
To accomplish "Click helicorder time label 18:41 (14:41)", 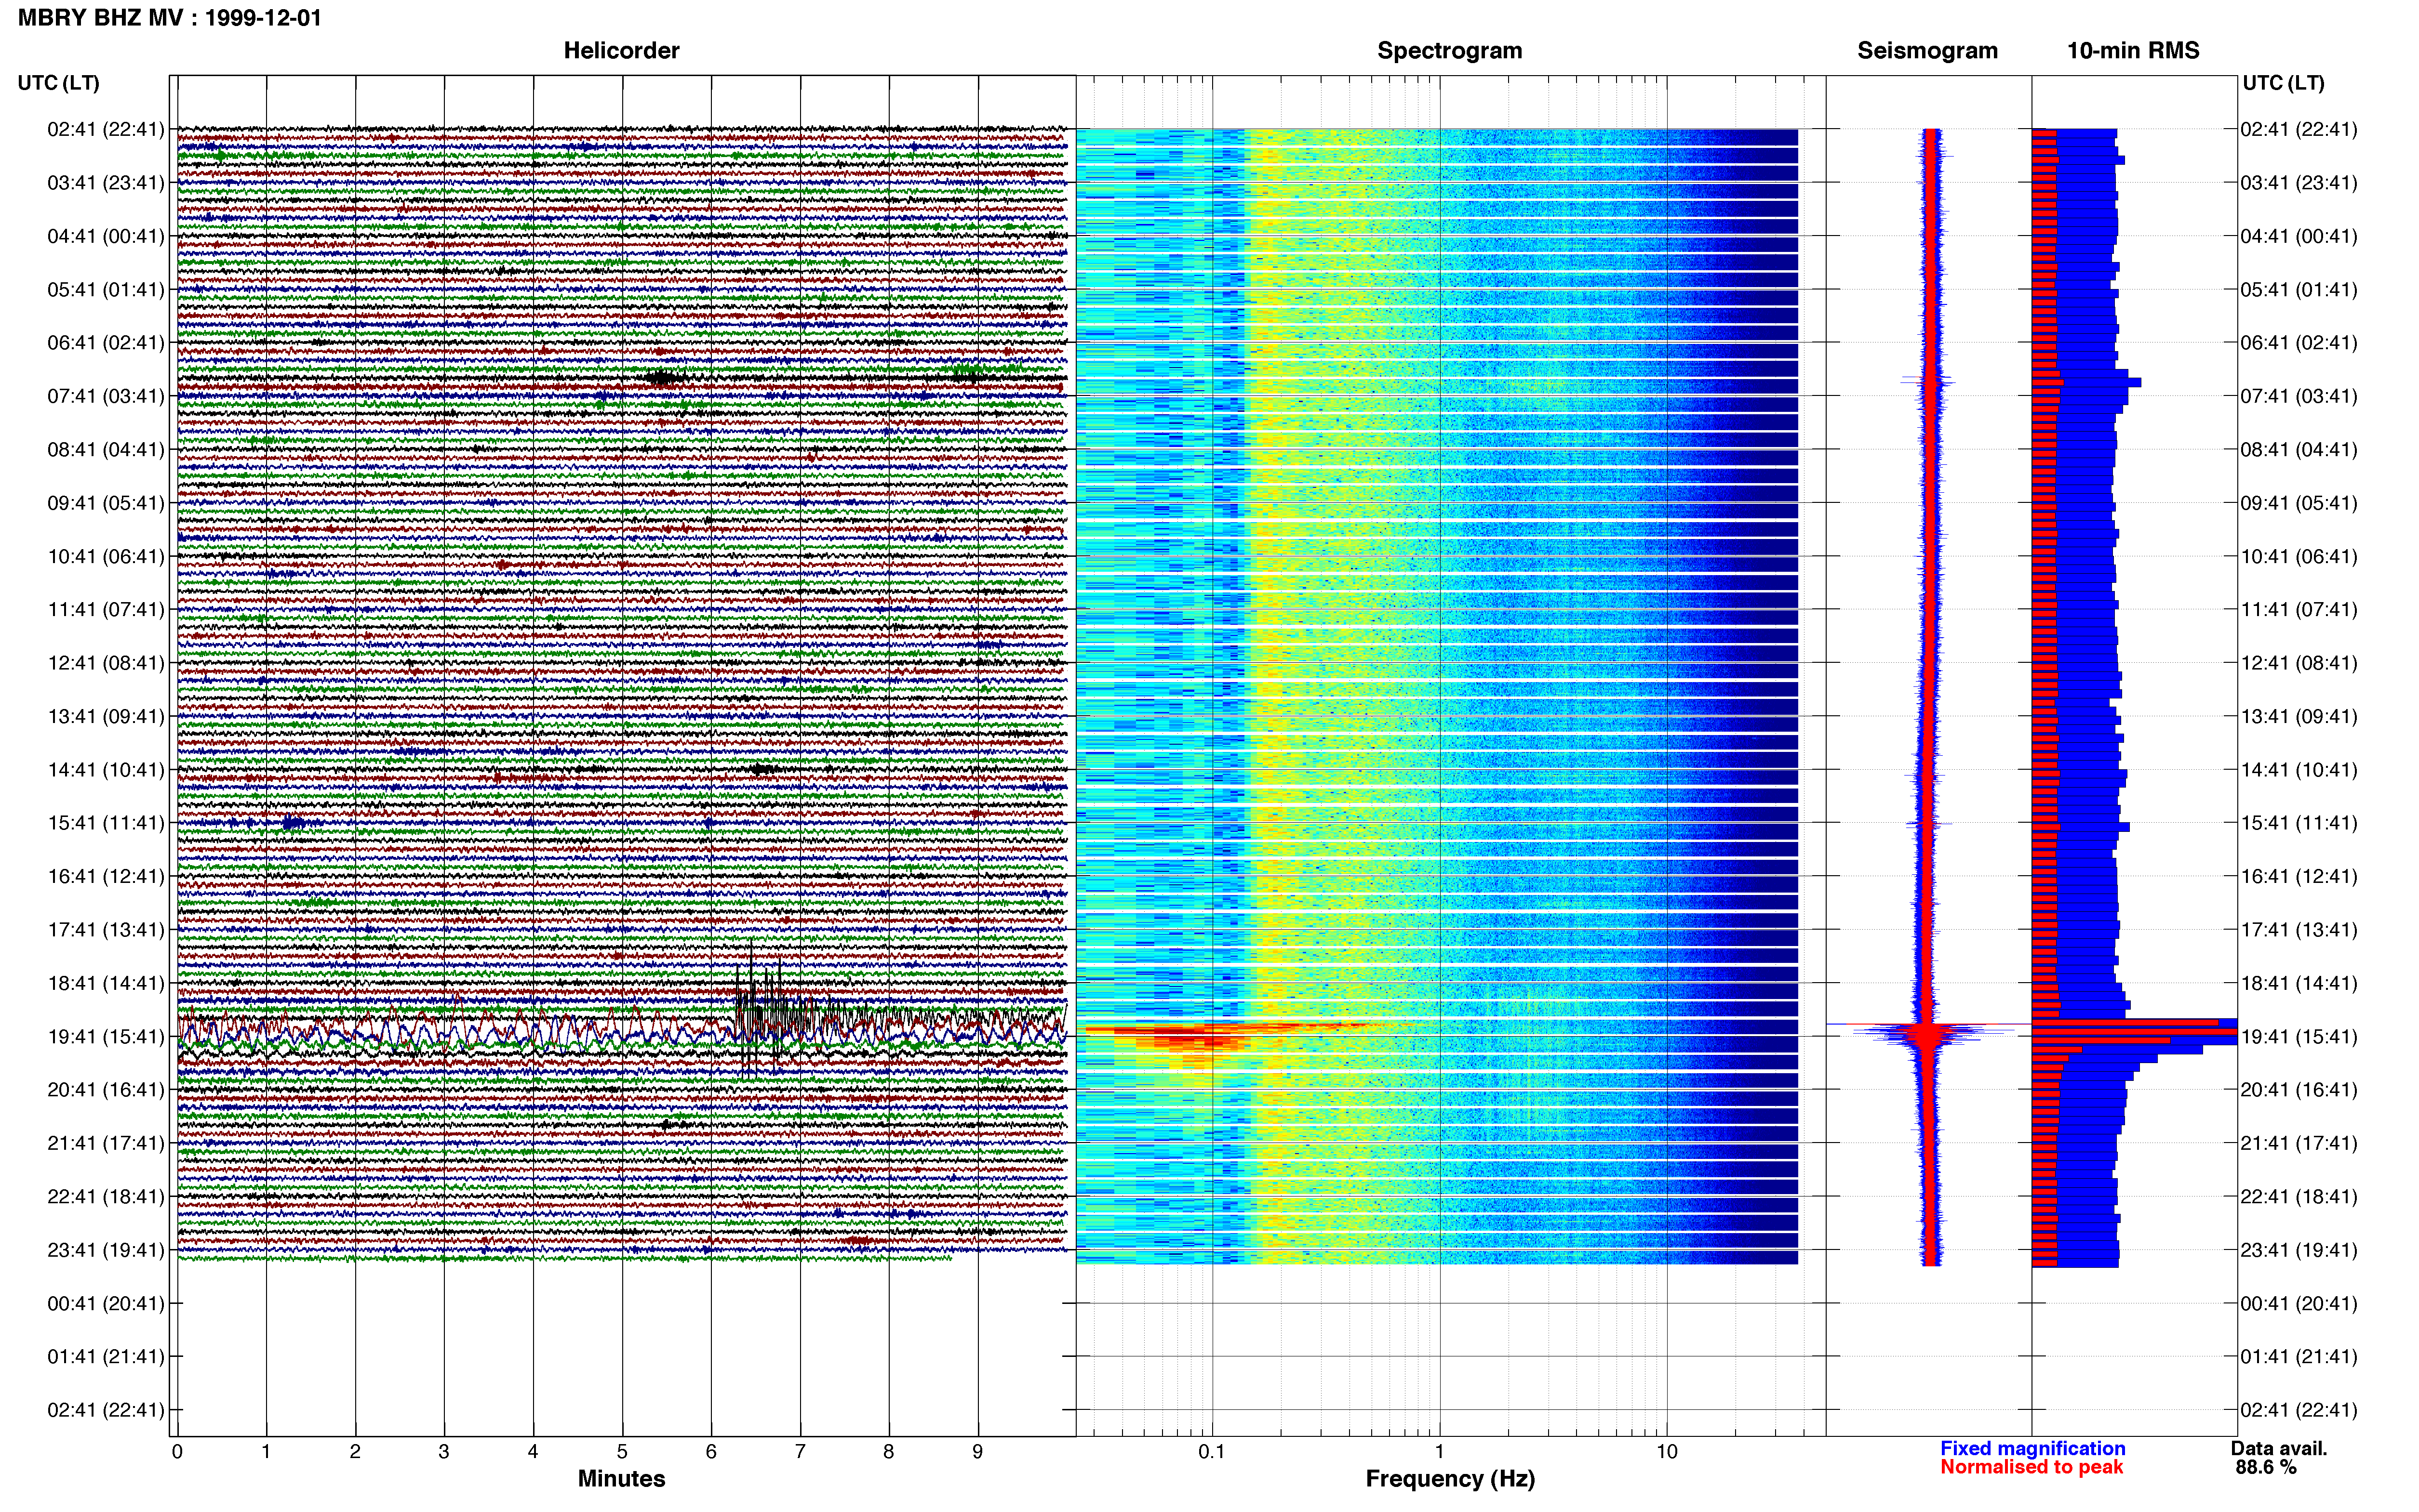I will click(105, 982).
